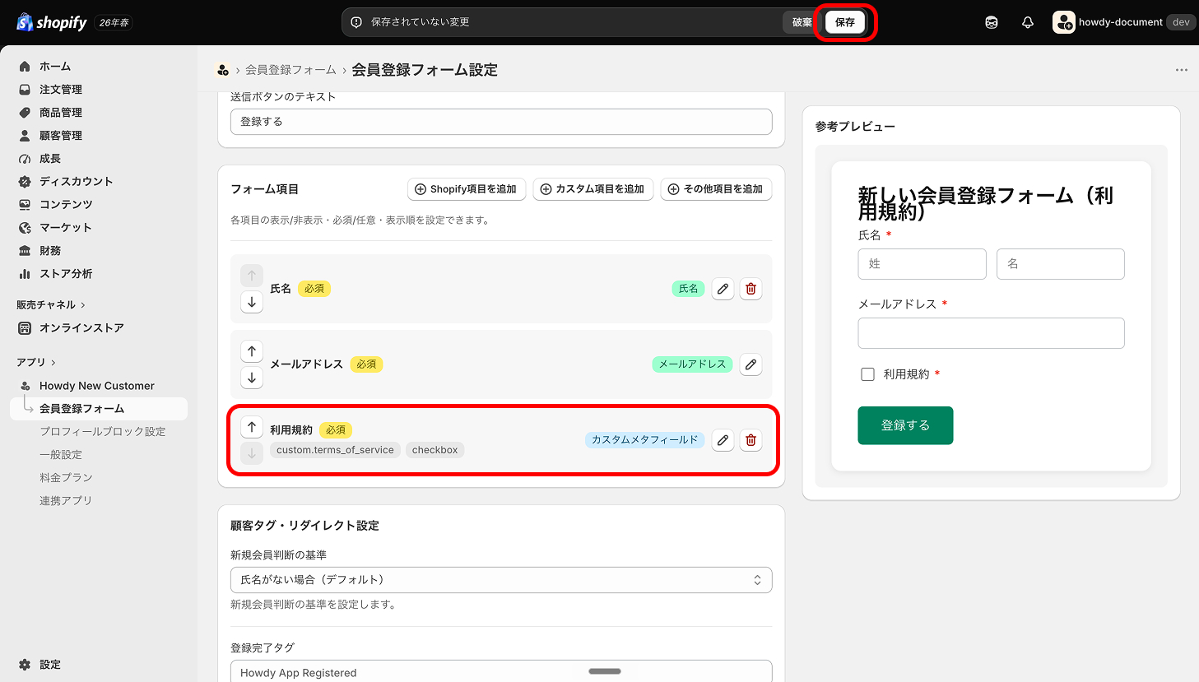This screenshot has height=682, width=1199.
Task: Open the 新規会員判断の基準 dropdown
Action: [x=501, y=580]
